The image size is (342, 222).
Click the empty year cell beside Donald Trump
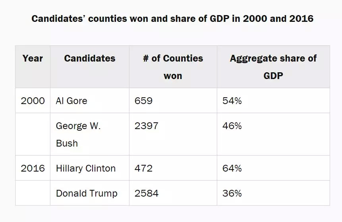tap(33, 193)
